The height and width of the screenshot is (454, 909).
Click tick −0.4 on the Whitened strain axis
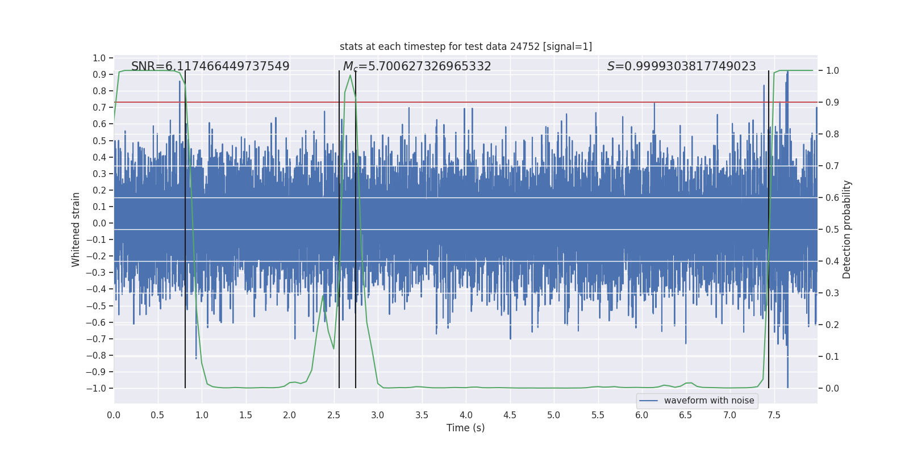[x=96, y=289]
